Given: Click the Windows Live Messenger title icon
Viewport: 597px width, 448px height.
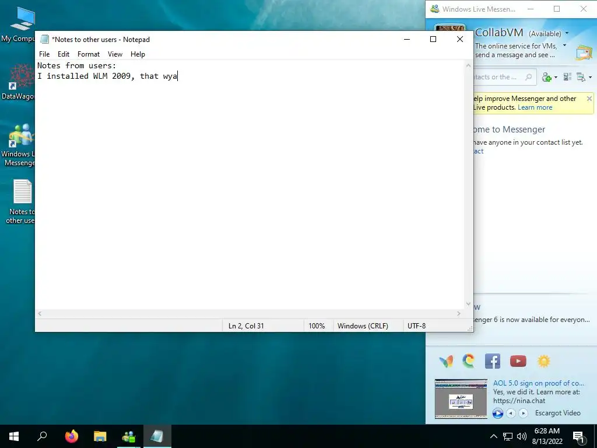Looking at the screenshot, I should (x=434, y=9).
